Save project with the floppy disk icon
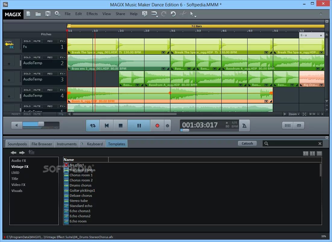The height and width of the screenshot is (242, 332). (x=48, y=14)
